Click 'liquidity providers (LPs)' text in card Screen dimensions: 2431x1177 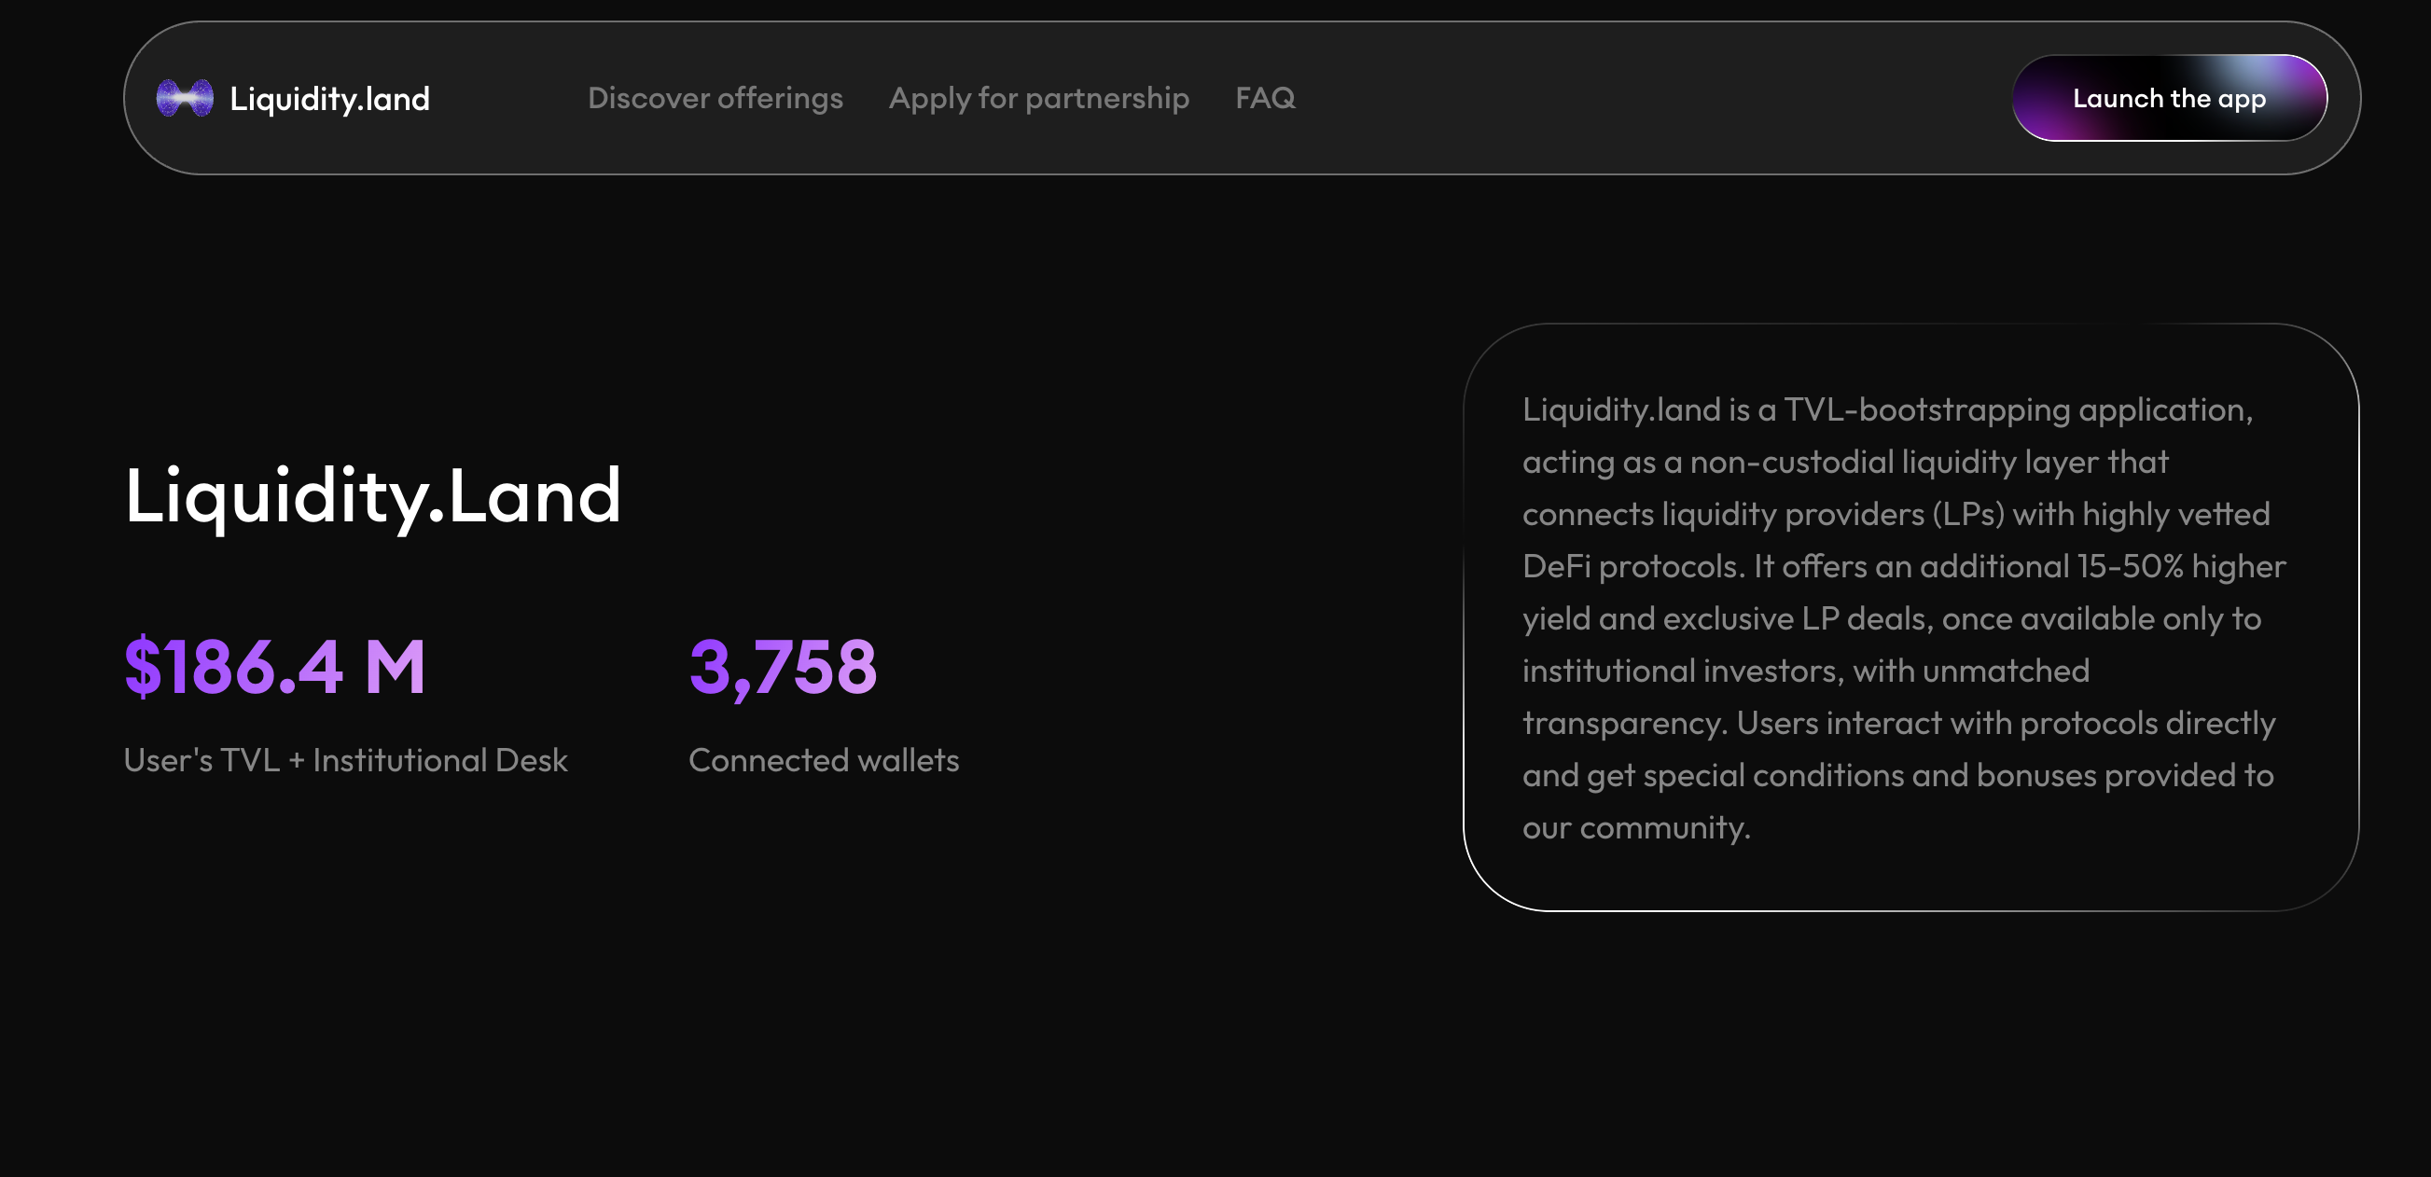[x=1833, y=515]
